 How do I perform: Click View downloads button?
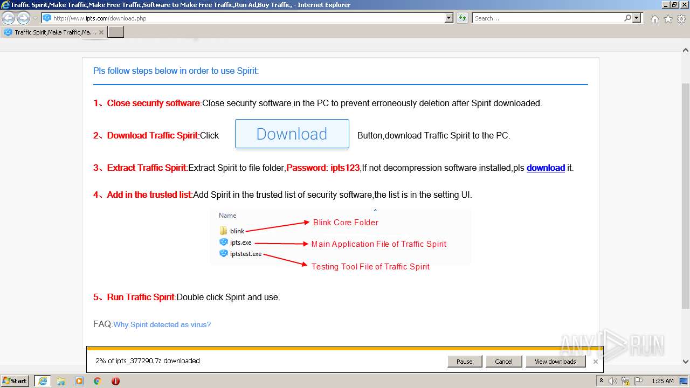pos(555,362)
